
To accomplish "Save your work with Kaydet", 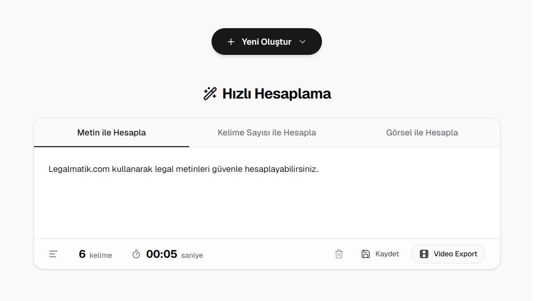I will [x=387, y=253].
